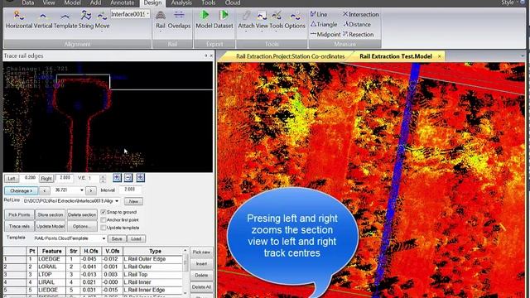The image size is (530, 298).
Task: Open the Tools ribbon icon
Action: (276, 20)
